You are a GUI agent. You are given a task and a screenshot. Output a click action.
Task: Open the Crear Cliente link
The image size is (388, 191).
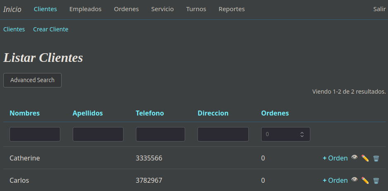51,29
